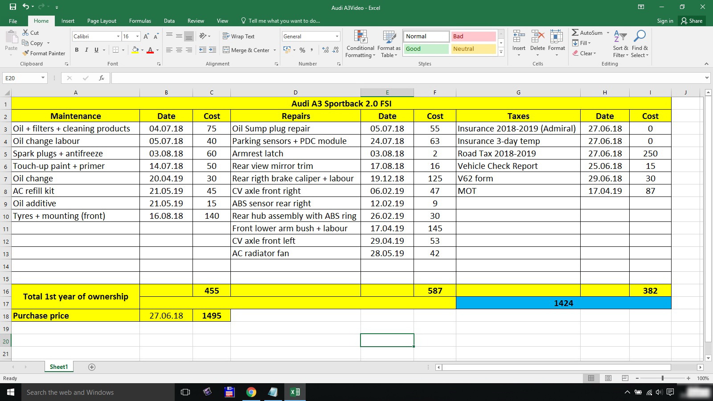Toggle Bottom Align vertical alignment
713x401 pixels.
click(x=189, y=36)
